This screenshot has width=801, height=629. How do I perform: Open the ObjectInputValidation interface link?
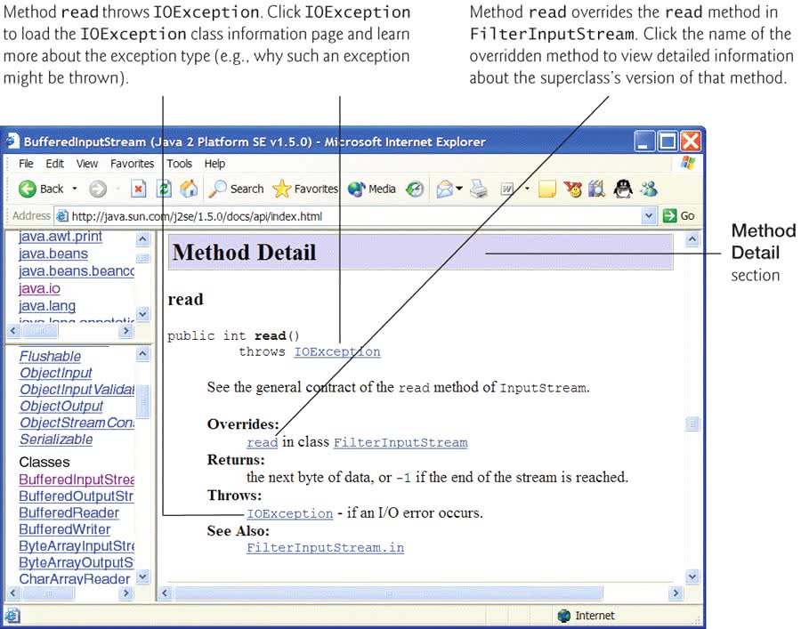coord(77,390)
